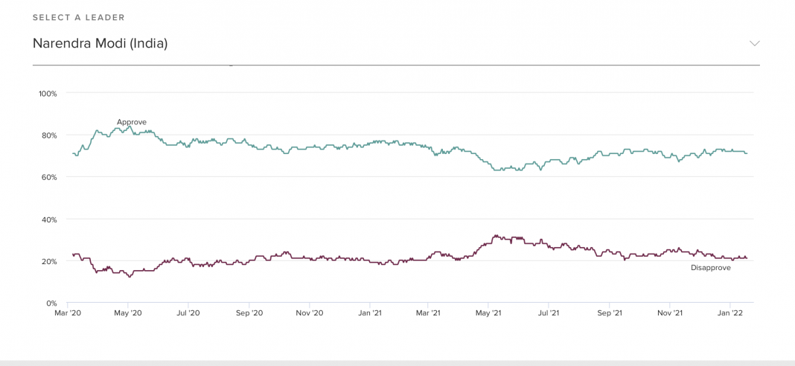
Task: Click the Jul '20 axis date label
Action: (188, 313)
